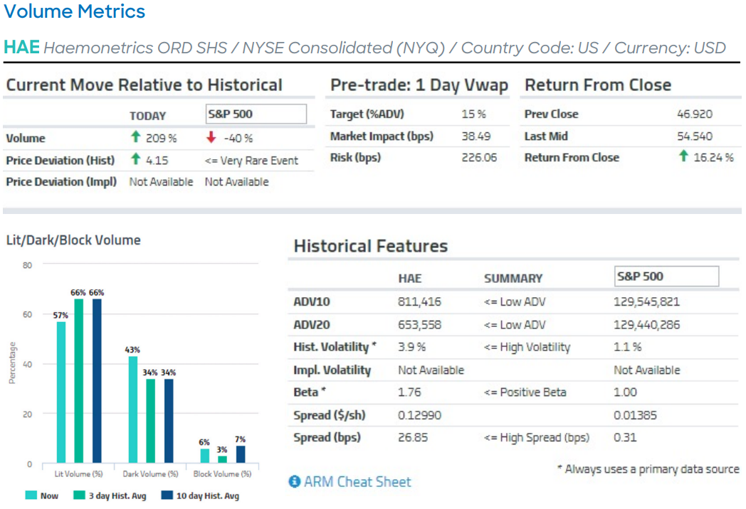This screenshot has width=746, height=509.
Task: Click the Volume Metrics heading
Action: [x=74, y=11]
